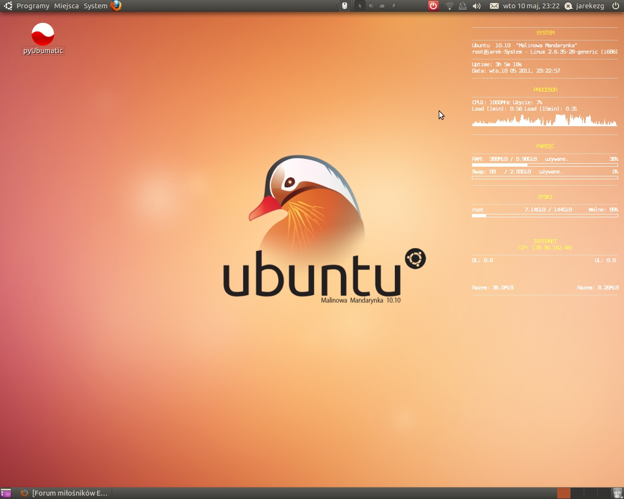The width and height of the screenshot is (624, 499).
Task: Click the mouse icon in top panel
Action: [345, 6]
